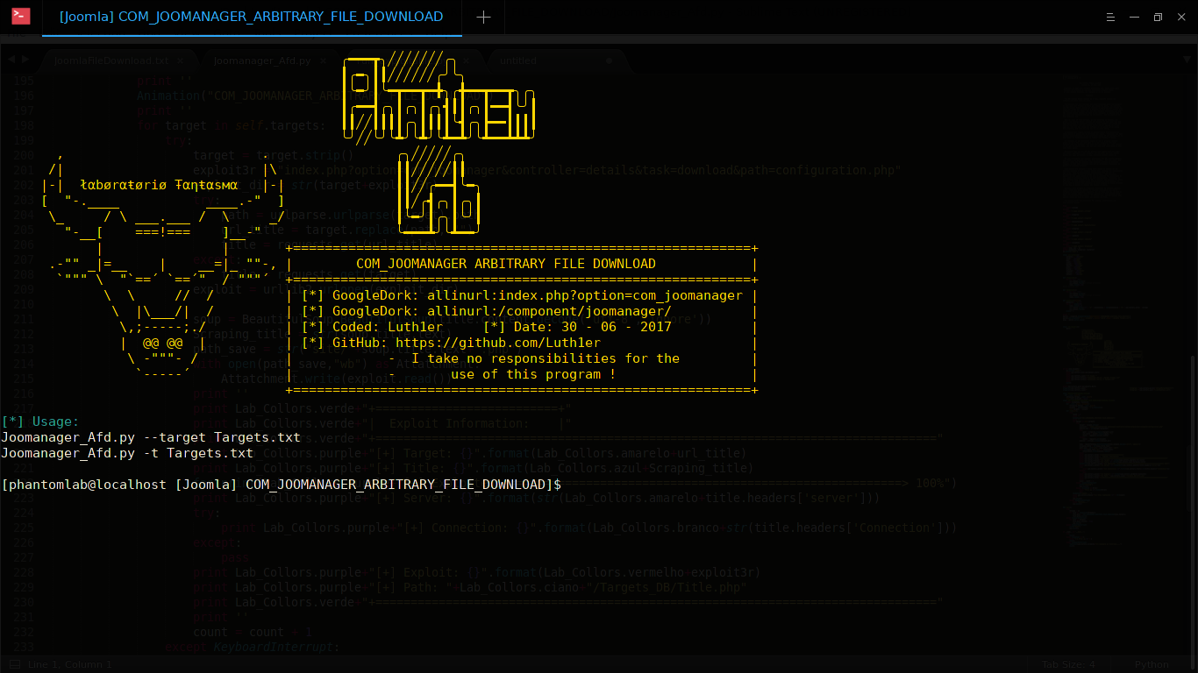Click the terminal app icon in title bar
The image size is (1198, 673).
tap(21, 16)
